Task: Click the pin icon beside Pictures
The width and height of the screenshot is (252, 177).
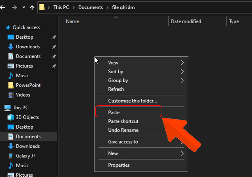Action: (54, 66)
